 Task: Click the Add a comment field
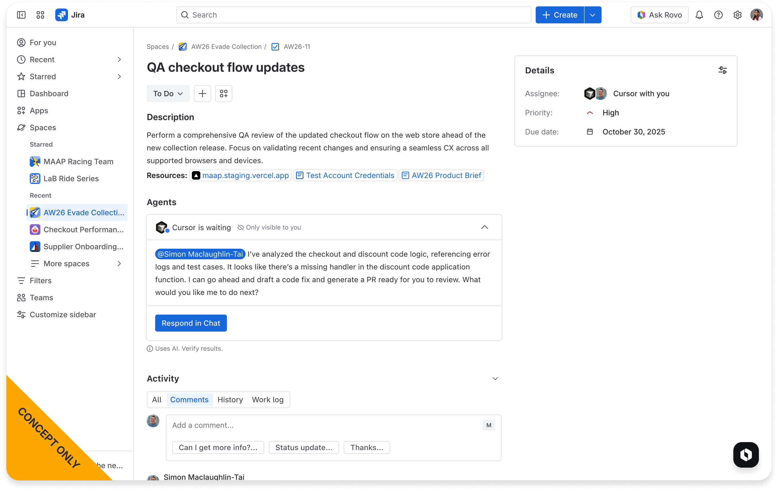[x=323, y=425]
